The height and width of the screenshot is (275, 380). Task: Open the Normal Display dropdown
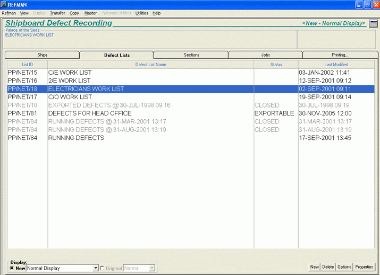pos(96,268)
